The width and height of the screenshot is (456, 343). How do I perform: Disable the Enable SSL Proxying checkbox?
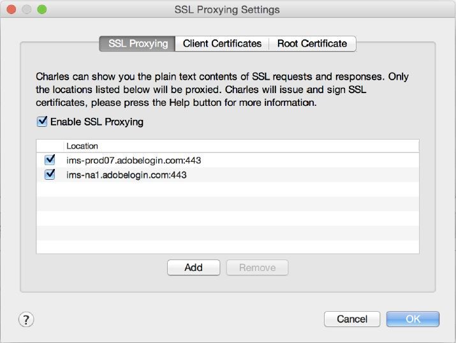point(43,121)
